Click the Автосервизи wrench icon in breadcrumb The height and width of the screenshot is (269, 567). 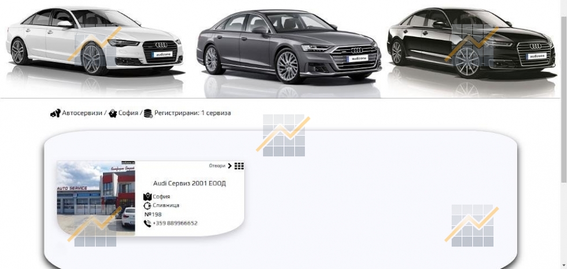tap(55, 113)
